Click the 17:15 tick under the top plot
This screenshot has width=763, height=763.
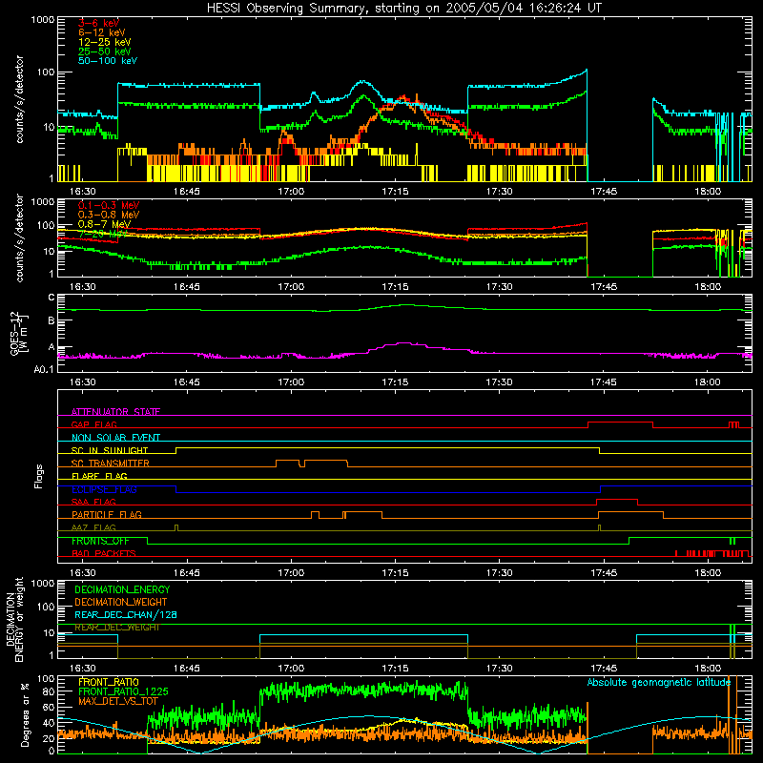tap(395, 192)
